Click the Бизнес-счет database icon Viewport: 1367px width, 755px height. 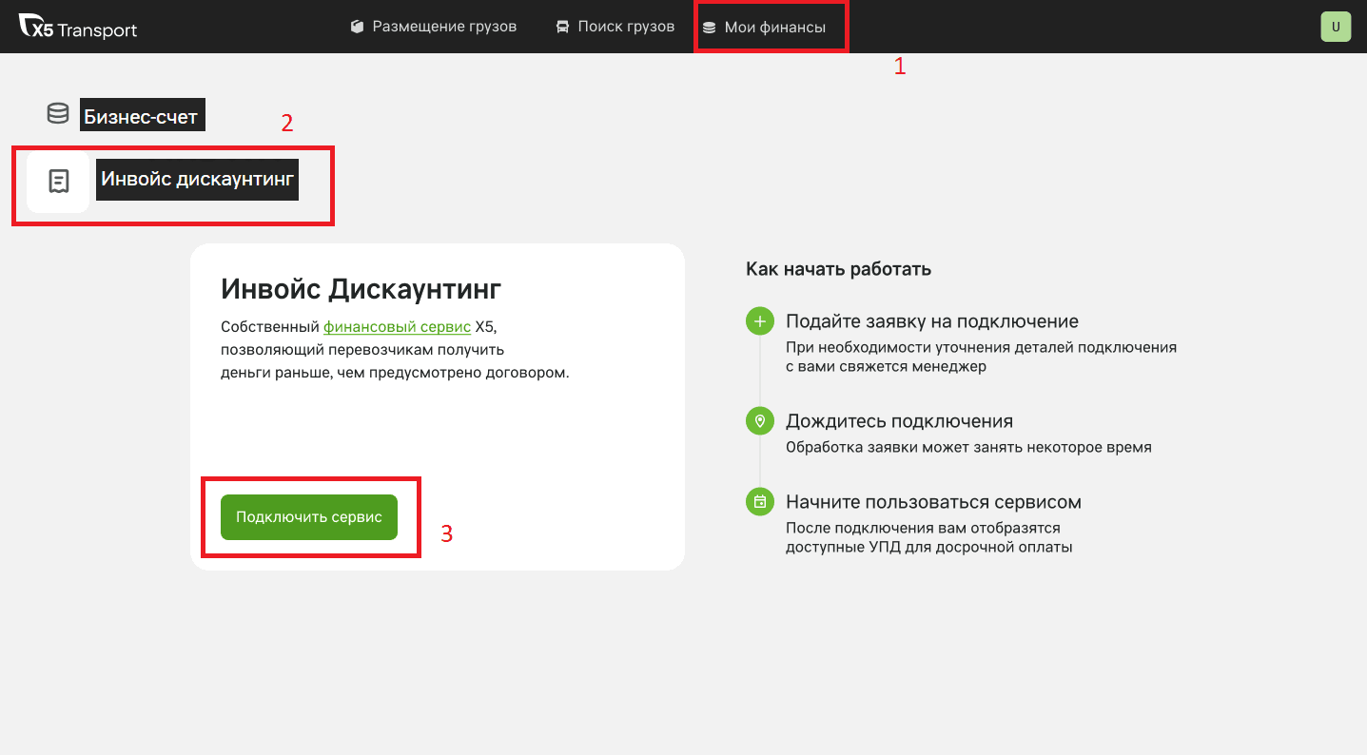point(58,114)
